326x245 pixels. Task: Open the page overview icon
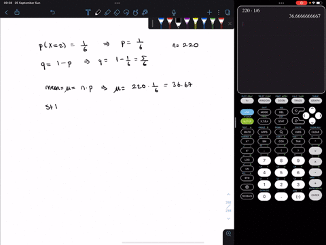pos(228,12)
